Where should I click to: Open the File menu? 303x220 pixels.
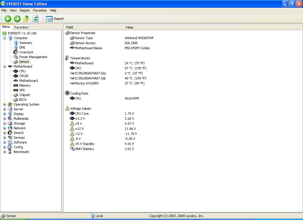pyautogui.click(x=4, y=10)
